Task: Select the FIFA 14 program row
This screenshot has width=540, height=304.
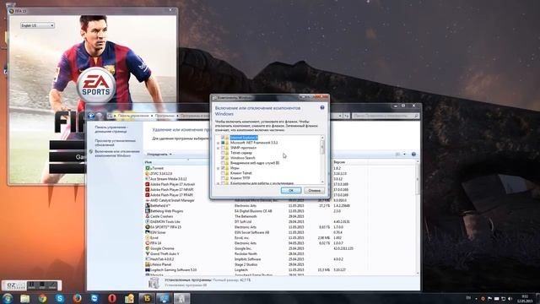Action: pyautogui.click(x=281, y=243)
